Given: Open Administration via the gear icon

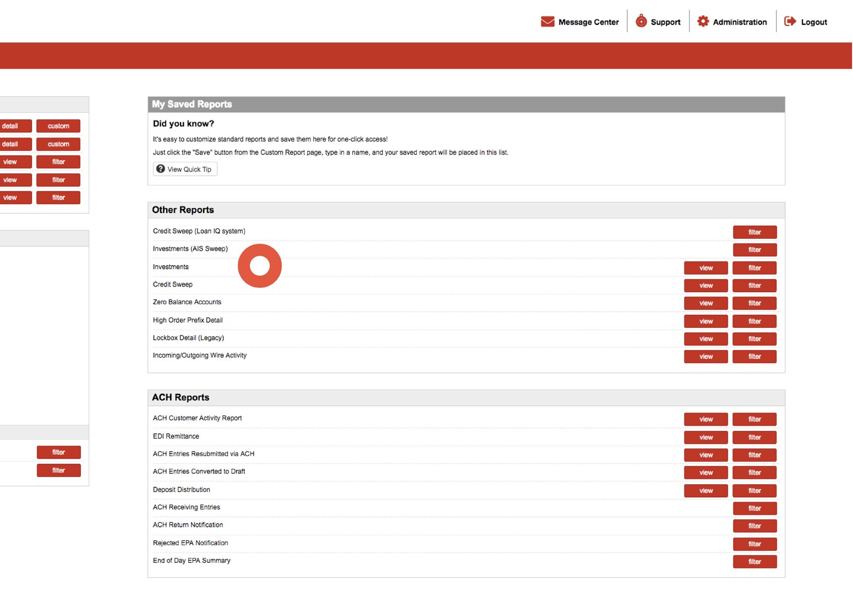Looking at the screenshot, I should click(x=703, y=21).
